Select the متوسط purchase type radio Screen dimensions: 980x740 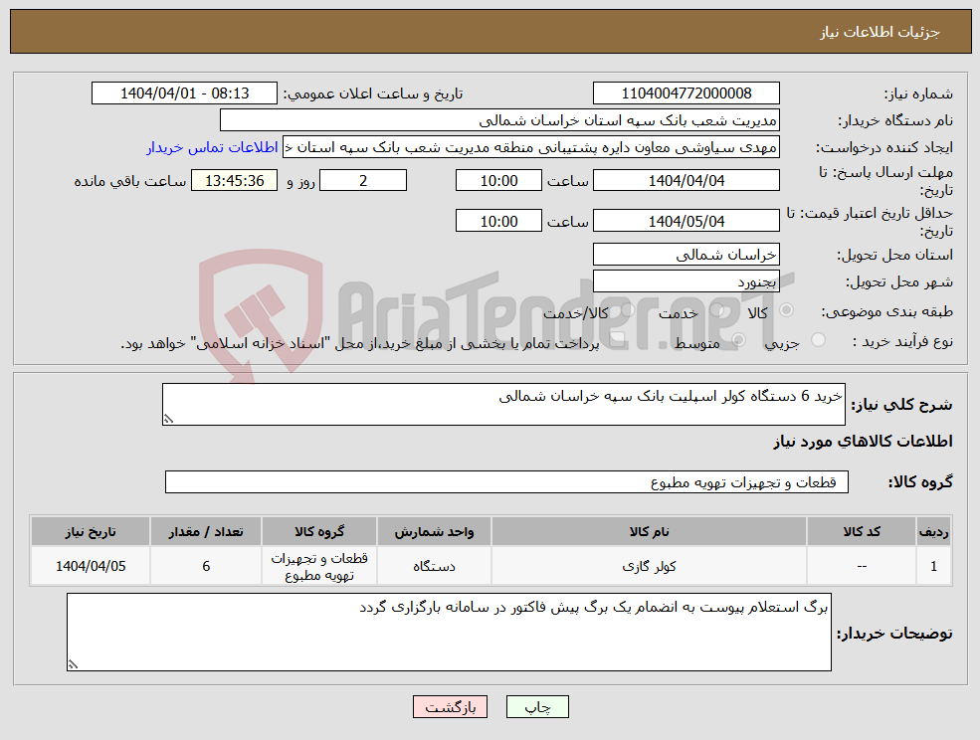pyautogui.click(x=738, y=340)
